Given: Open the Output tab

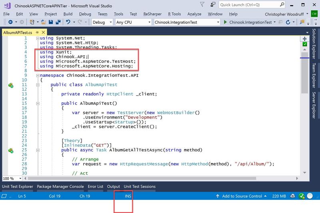Looking at the screenshot, I should (x=114, y=187).
